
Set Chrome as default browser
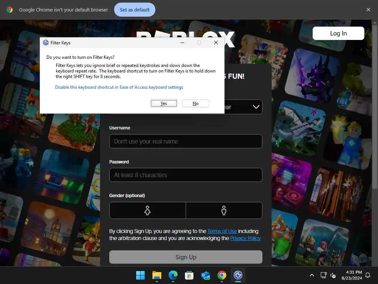point(134,10)
